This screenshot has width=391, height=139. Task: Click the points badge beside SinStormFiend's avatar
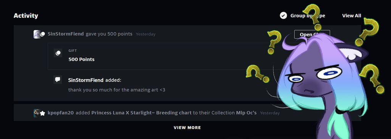tap(43, 34)
